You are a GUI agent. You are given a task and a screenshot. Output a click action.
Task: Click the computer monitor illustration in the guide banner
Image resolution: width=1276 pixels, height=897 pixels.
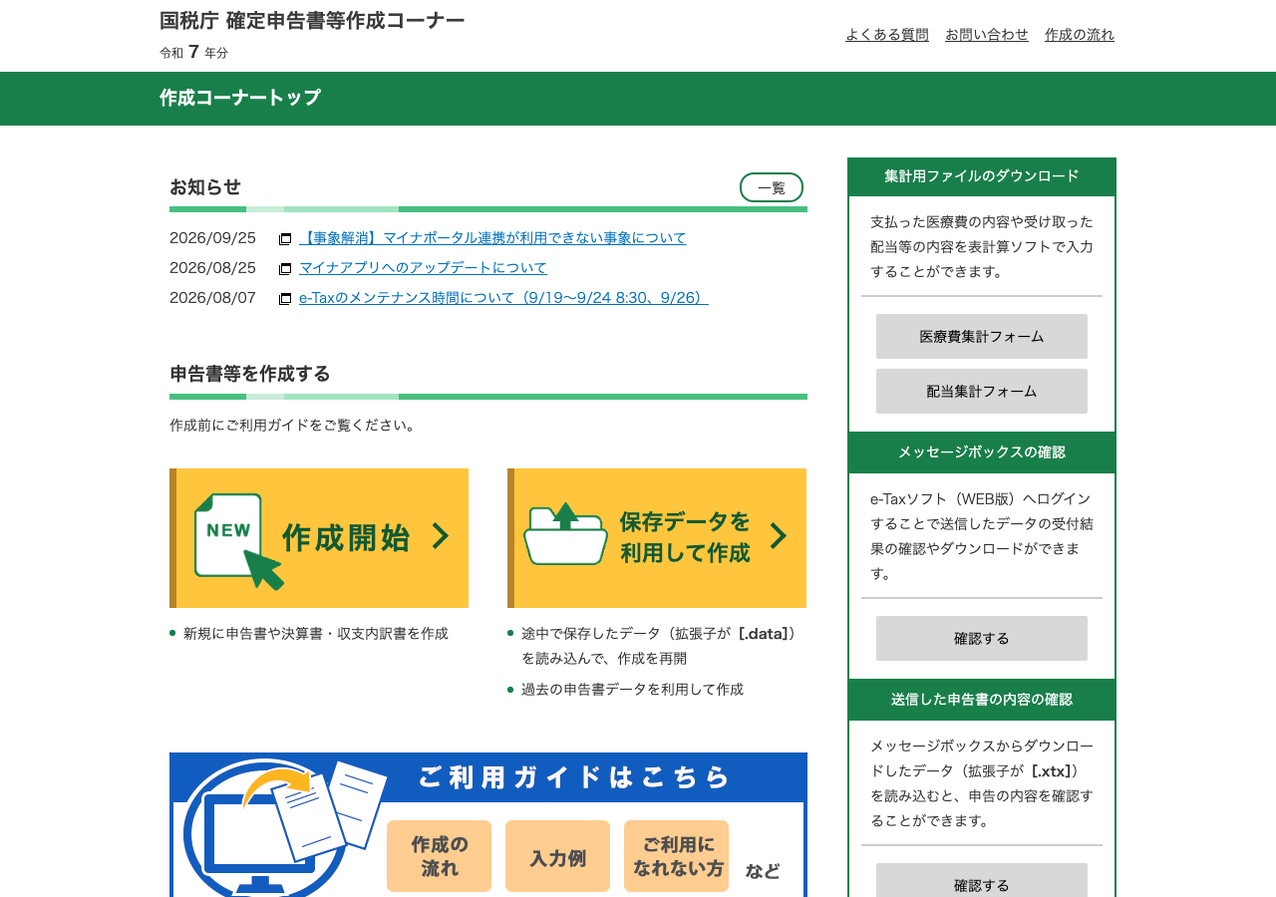261,830
